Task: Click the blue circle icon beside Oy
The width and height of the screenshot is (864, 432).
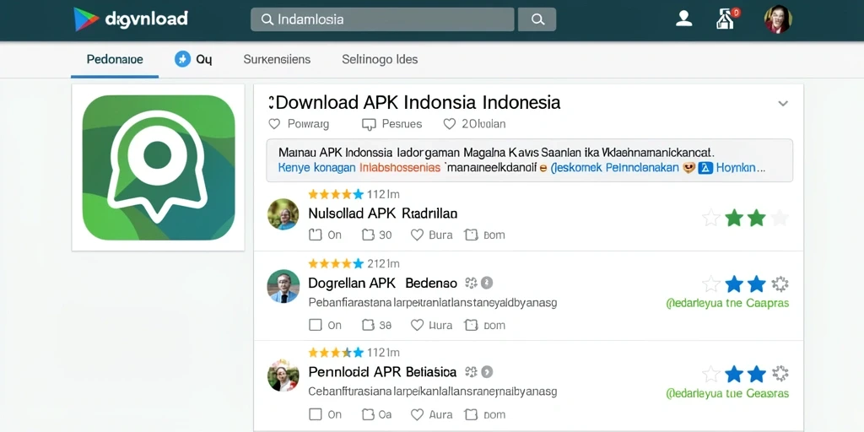Action: [182, 59]
